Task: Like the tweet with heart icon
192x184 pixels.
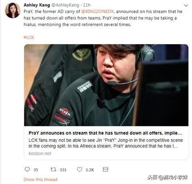Action: click(79, 169)
